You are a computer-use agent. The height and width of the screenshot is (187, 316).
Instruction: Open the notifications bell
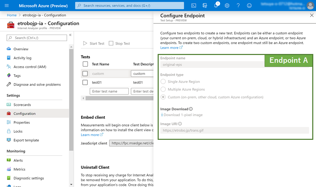(216, 6)
